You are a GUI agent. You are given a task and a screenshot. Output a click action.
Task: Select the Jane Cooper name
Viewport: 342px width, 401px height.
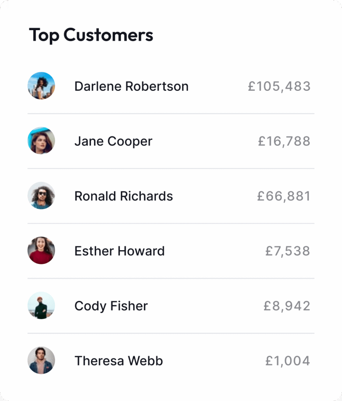tap(113, 141)
